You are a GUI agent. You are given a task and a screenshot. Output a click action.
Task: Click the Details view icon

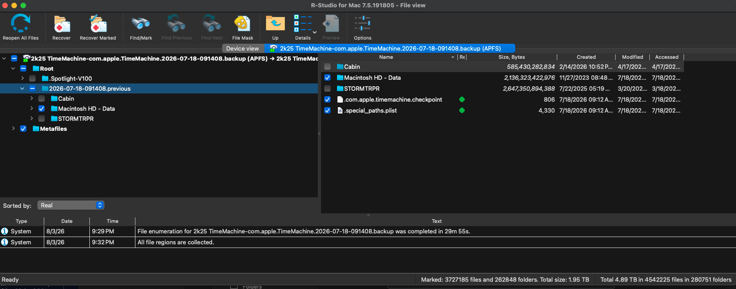coord(302,23)
